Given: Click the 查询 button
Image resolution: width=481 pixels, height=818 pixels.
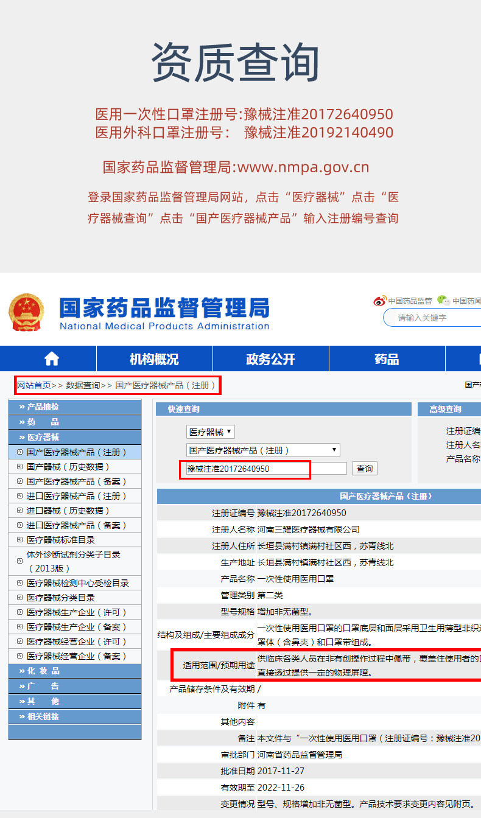Looking at the screenshot, I should [x=365, y=469].
